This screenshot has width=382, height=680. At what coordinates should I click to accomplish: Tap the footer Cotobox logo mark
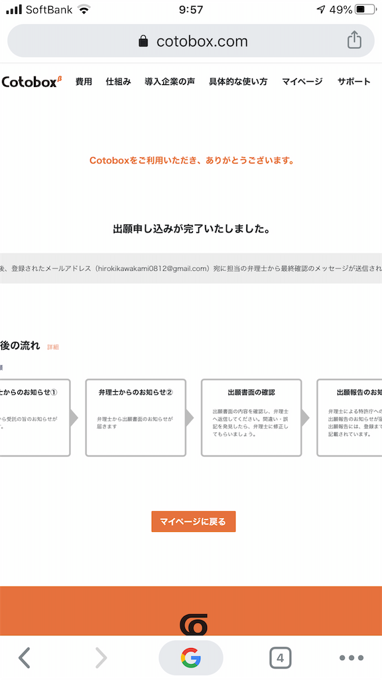[194, 624]
